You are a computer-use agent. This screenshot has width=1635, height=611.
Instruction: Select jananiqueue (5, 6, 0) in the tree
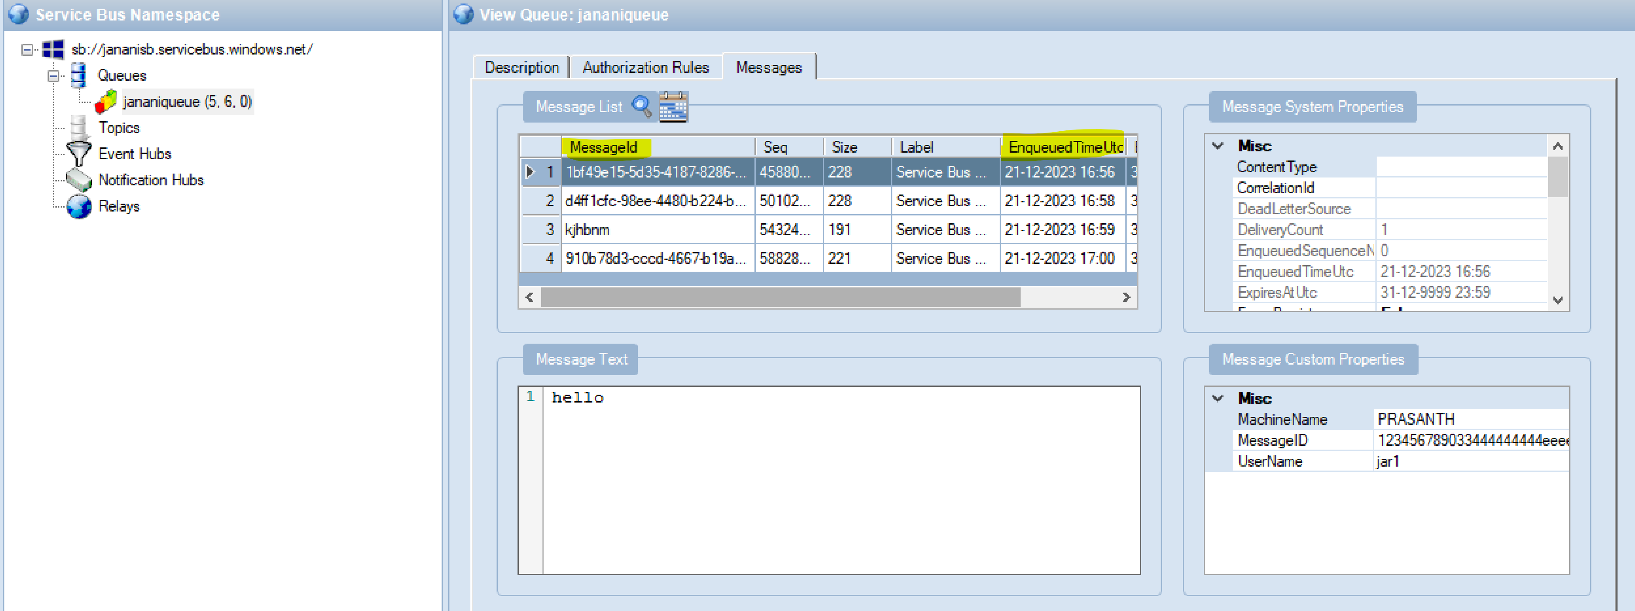(x=187, y=102)
